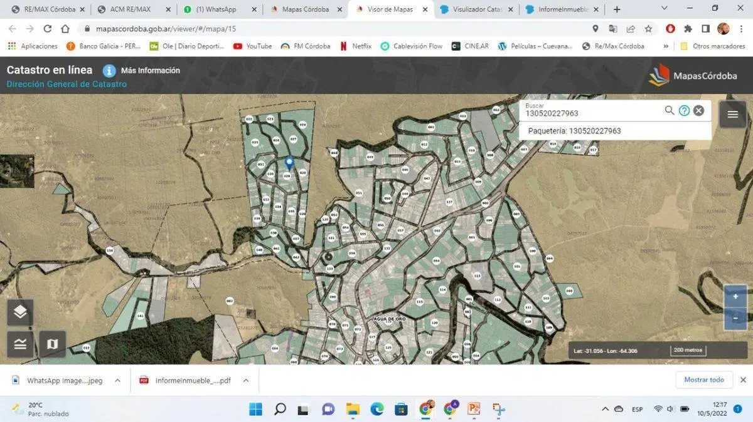Switch to InformeInmueble tab
The width and height of the screenshot is (753, 422).
(562, 9)
